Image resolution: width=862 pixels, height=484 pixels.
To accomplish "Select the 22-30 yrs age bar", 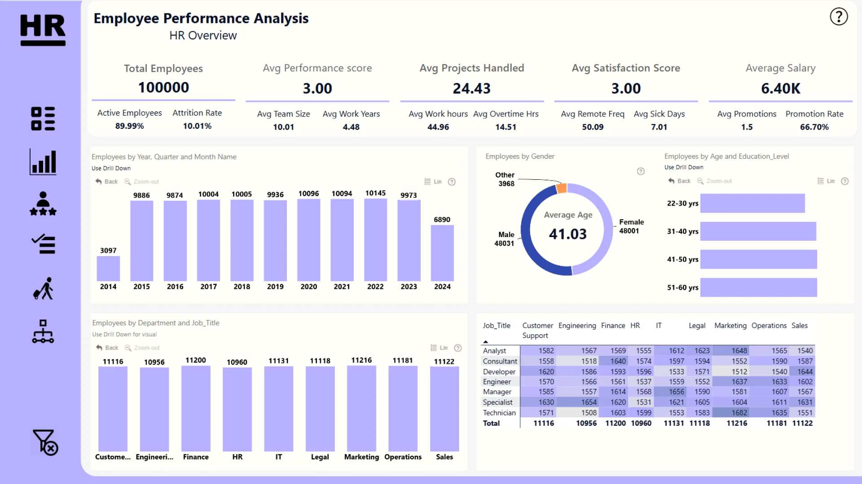I will (x=752, y=203).
